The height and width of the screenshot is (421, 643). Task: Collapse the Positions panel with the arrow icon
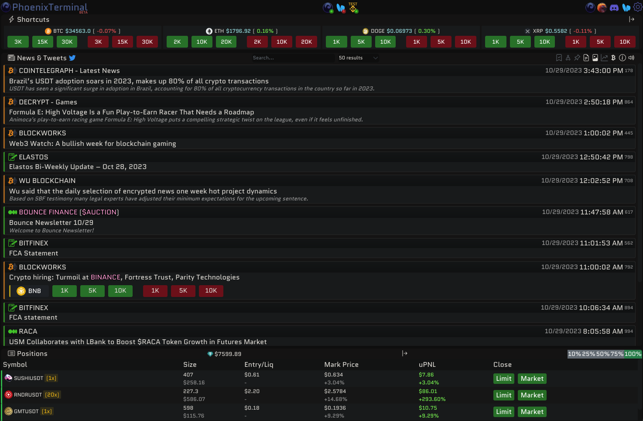click(405, 353)
